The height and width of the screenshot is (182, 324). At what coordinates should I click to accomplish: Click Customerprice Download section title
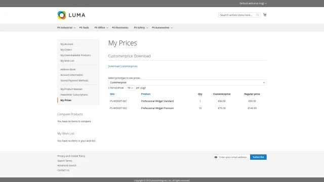130,56
